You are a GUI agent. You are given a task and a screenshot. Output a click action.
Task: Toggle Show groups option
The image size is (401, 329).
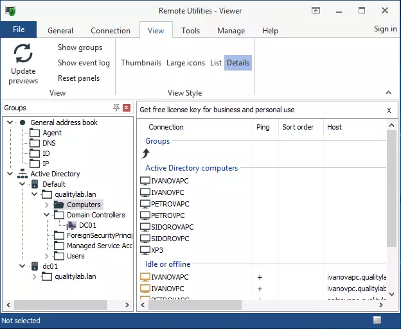tap(80, 47)
